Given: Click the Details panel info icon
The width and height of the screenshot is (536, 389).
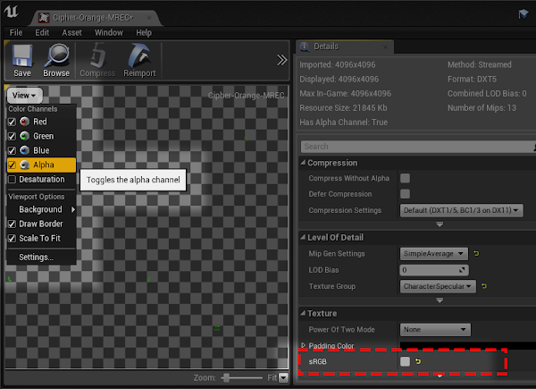Looking at the screenshot, I should pyautogui.click(x=305, y=47).
